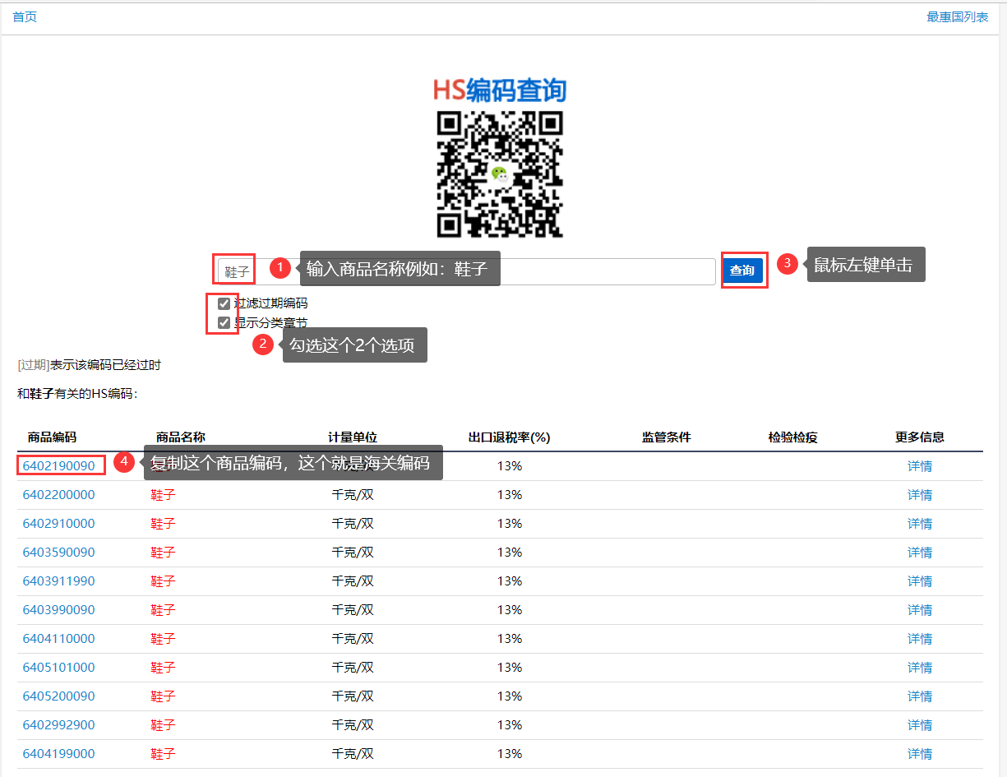Screen dimensions: 1007x777
Task: Open HS code 6405200090
Action: [x=58, y=696]
